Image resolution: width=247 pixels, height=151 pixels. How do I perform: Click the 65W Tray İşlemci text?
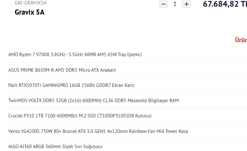(x=125, y=55)
